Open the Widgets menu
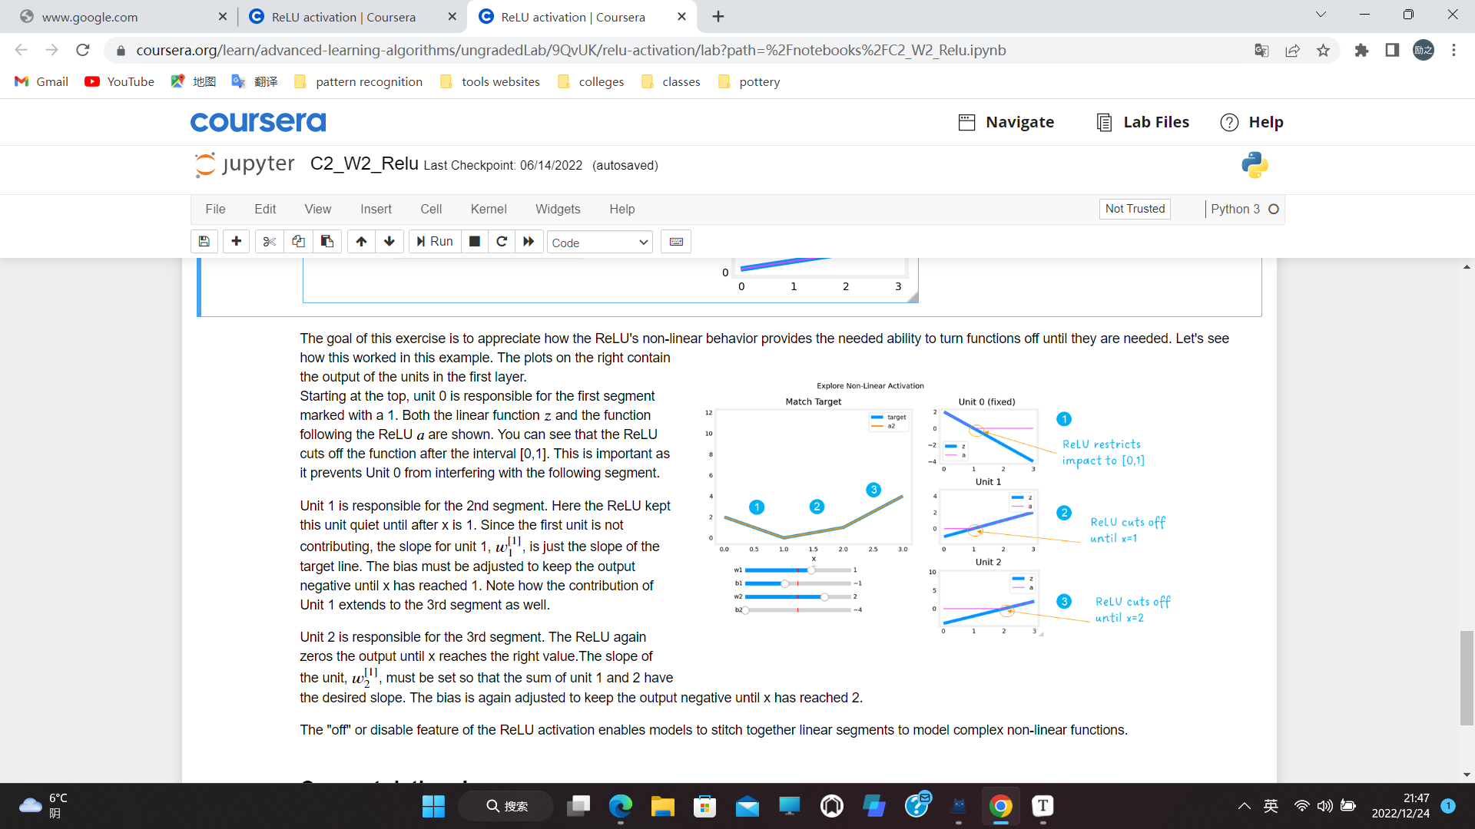 pos(558,209)
